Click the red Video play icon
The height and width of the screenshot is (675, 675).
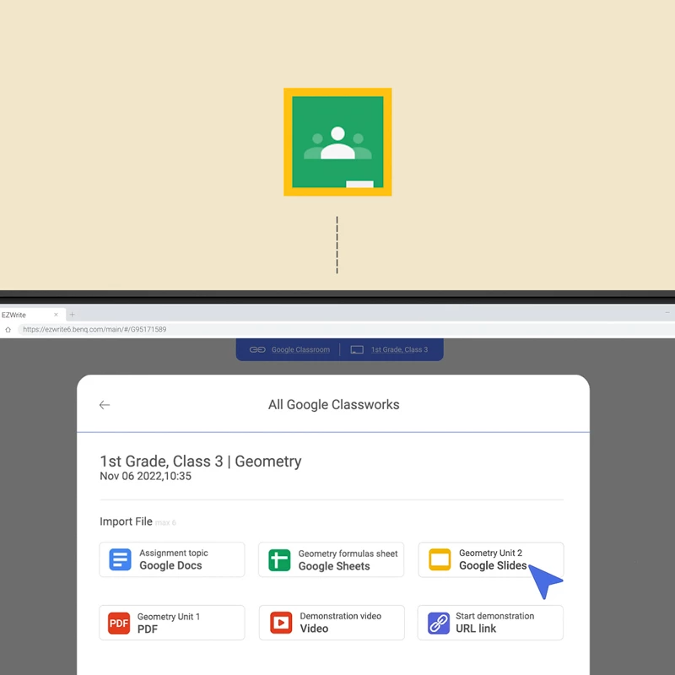point(281,623)
